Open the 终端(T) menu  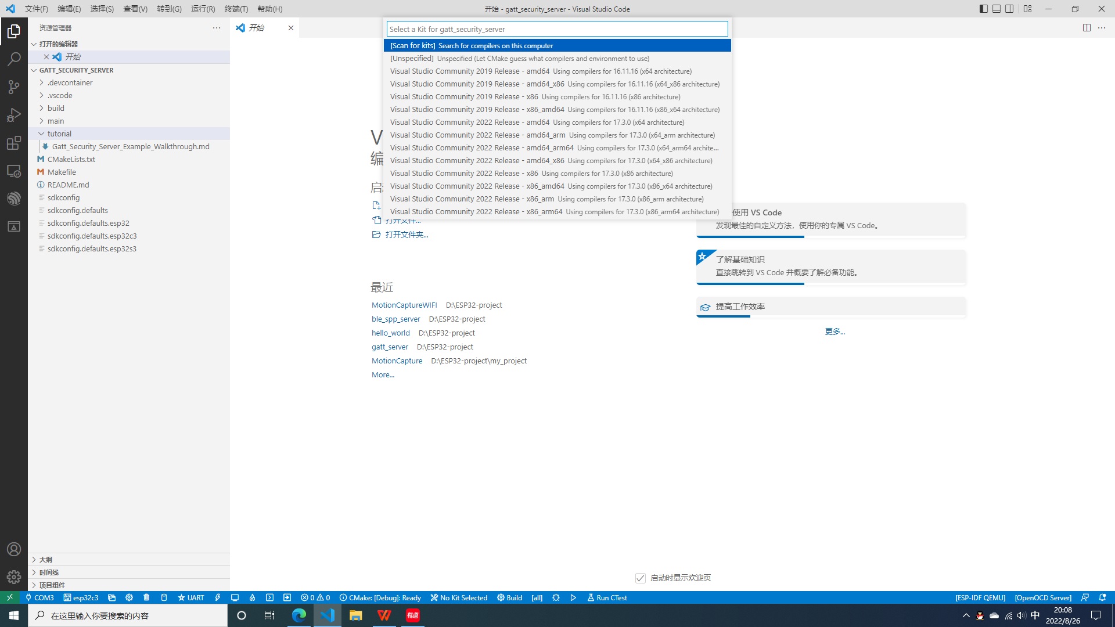236,9
